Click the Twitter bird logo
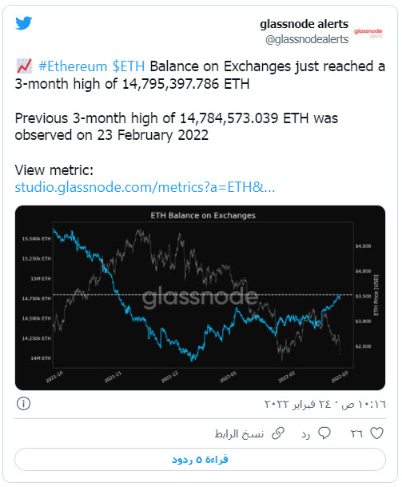The height and width of the screenshot is (487, 402). tap(24, 23)
